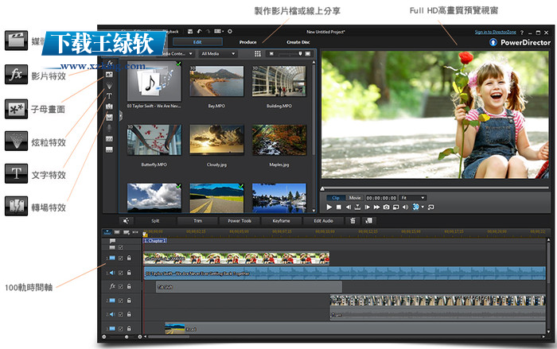557x349 pixels.
Task: Lock the fx effect track
Action: point(129,286)
